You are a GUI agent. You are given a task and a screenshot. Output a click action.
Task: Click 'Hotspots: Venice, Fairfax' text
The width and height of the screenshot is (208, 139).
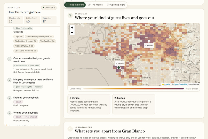(26, 90)
